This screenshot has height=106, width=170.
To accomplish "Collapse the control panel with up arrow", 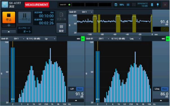I will (x=9, y=32).
